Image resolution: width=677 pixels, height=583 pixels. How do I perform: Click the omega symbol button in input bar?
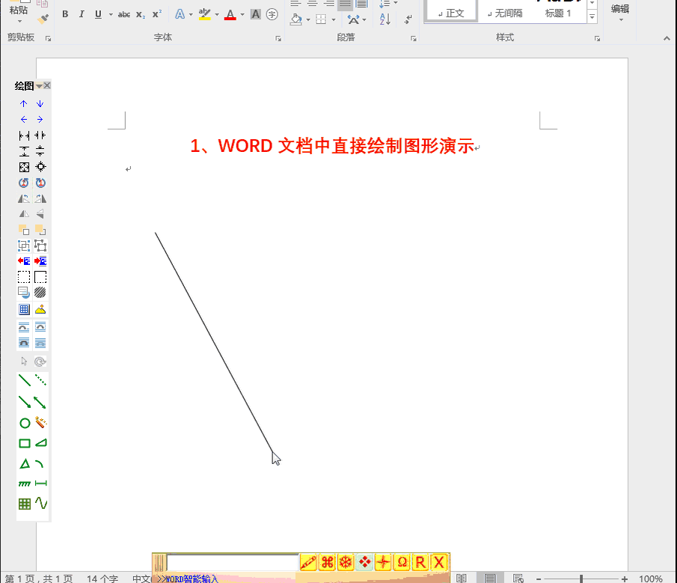pos(402,562)
